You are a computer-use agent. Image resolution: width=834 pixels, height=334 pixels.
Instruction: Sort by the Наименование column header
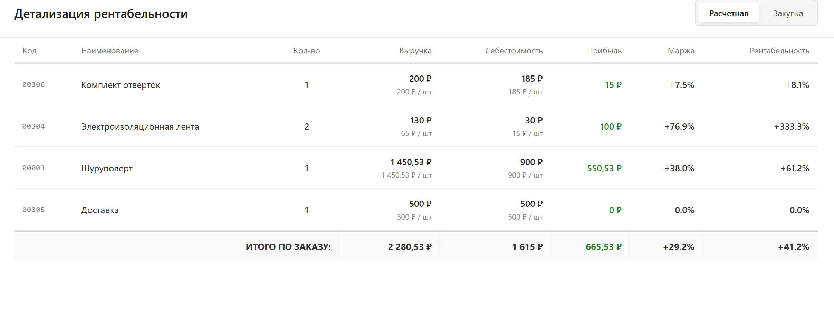(109, 51)
